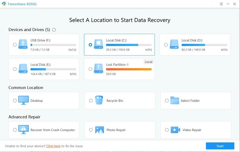Click the Recycle Bin icon
Screen dimensions: 240x152
pos(99,100)
